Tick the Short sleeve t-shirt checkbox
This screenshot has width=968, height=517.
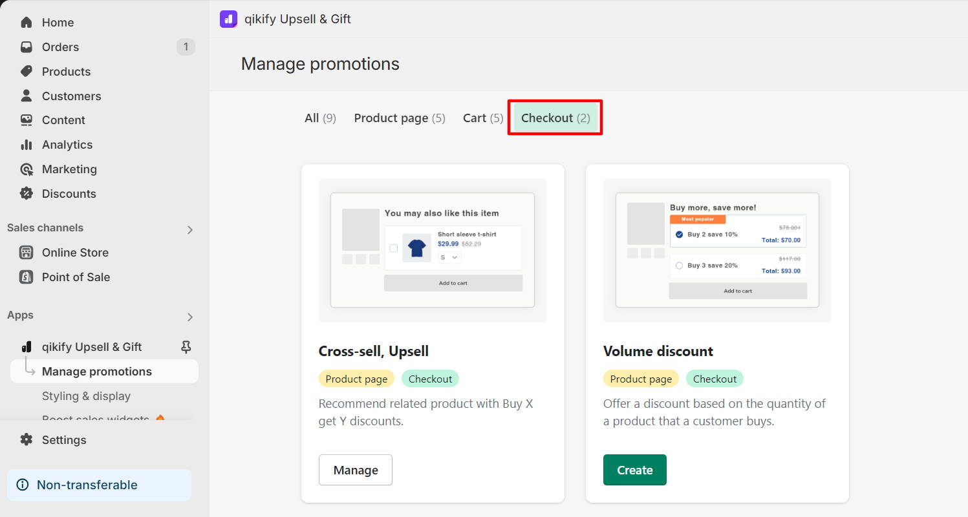pyautogui.click(x=394, y=248)
